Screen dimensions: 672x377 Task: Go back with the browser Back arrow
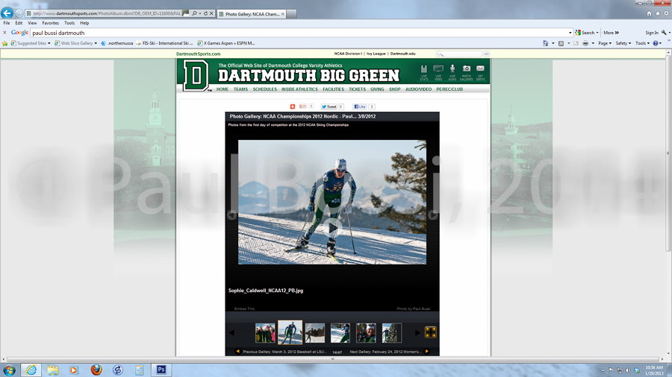(x=7, y=13)
